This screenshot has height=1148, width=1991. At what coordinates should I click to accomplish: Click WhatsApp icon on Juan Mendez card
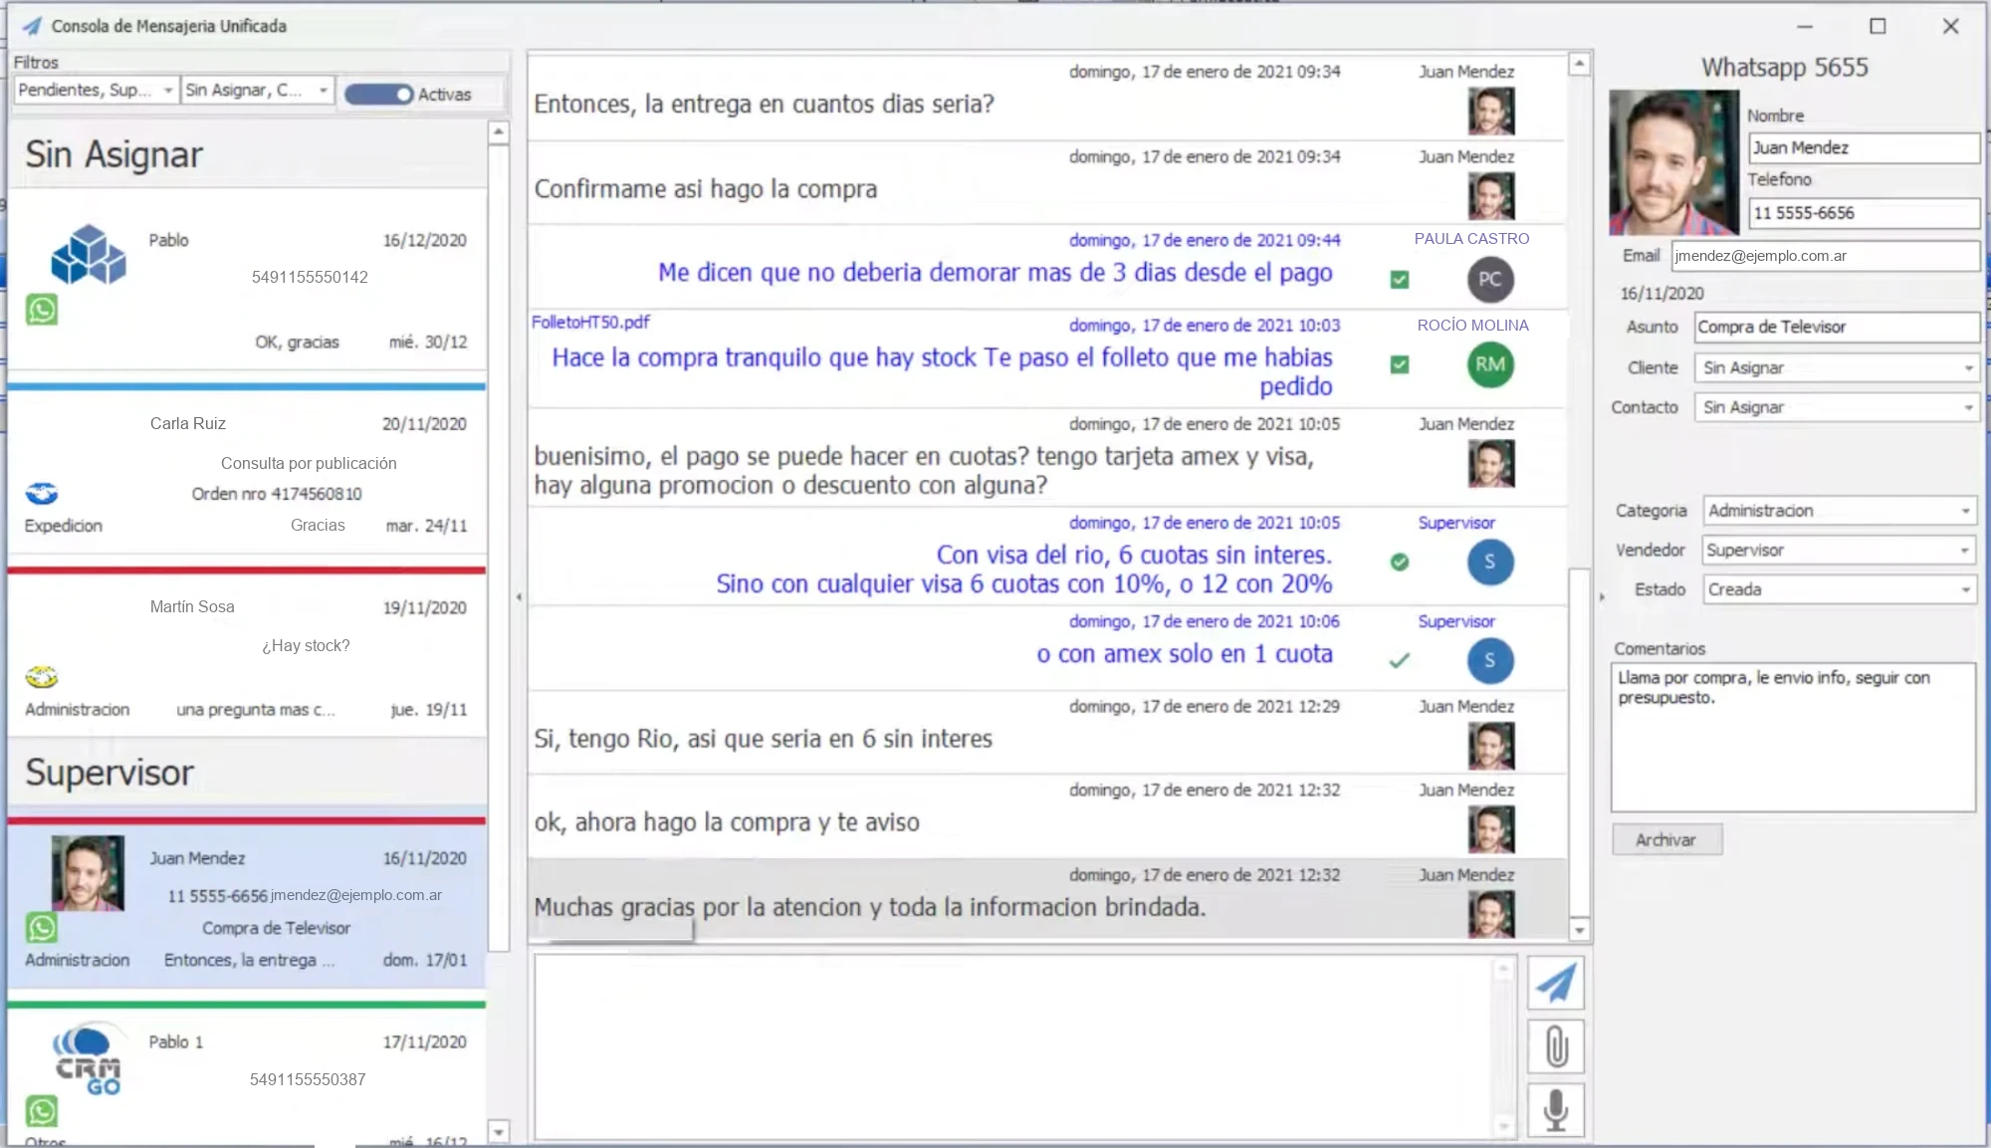(42, 927)
